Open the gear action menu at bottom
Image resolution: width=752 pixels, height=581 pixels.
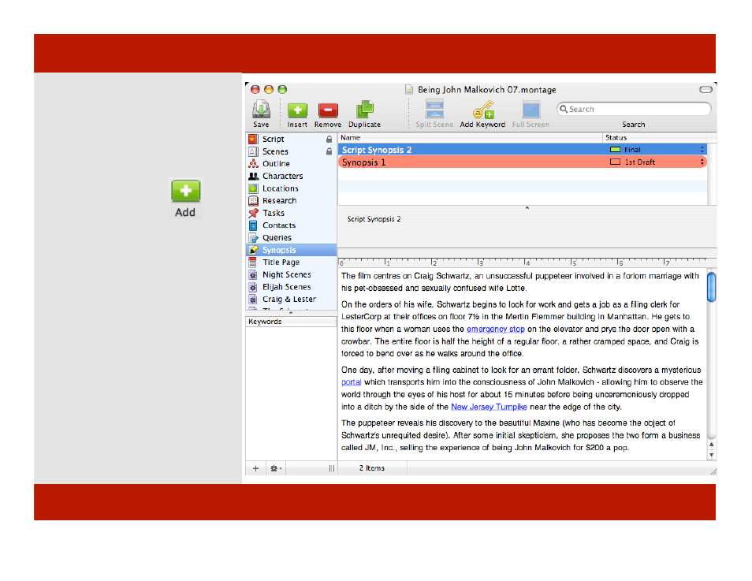point(275,468)
